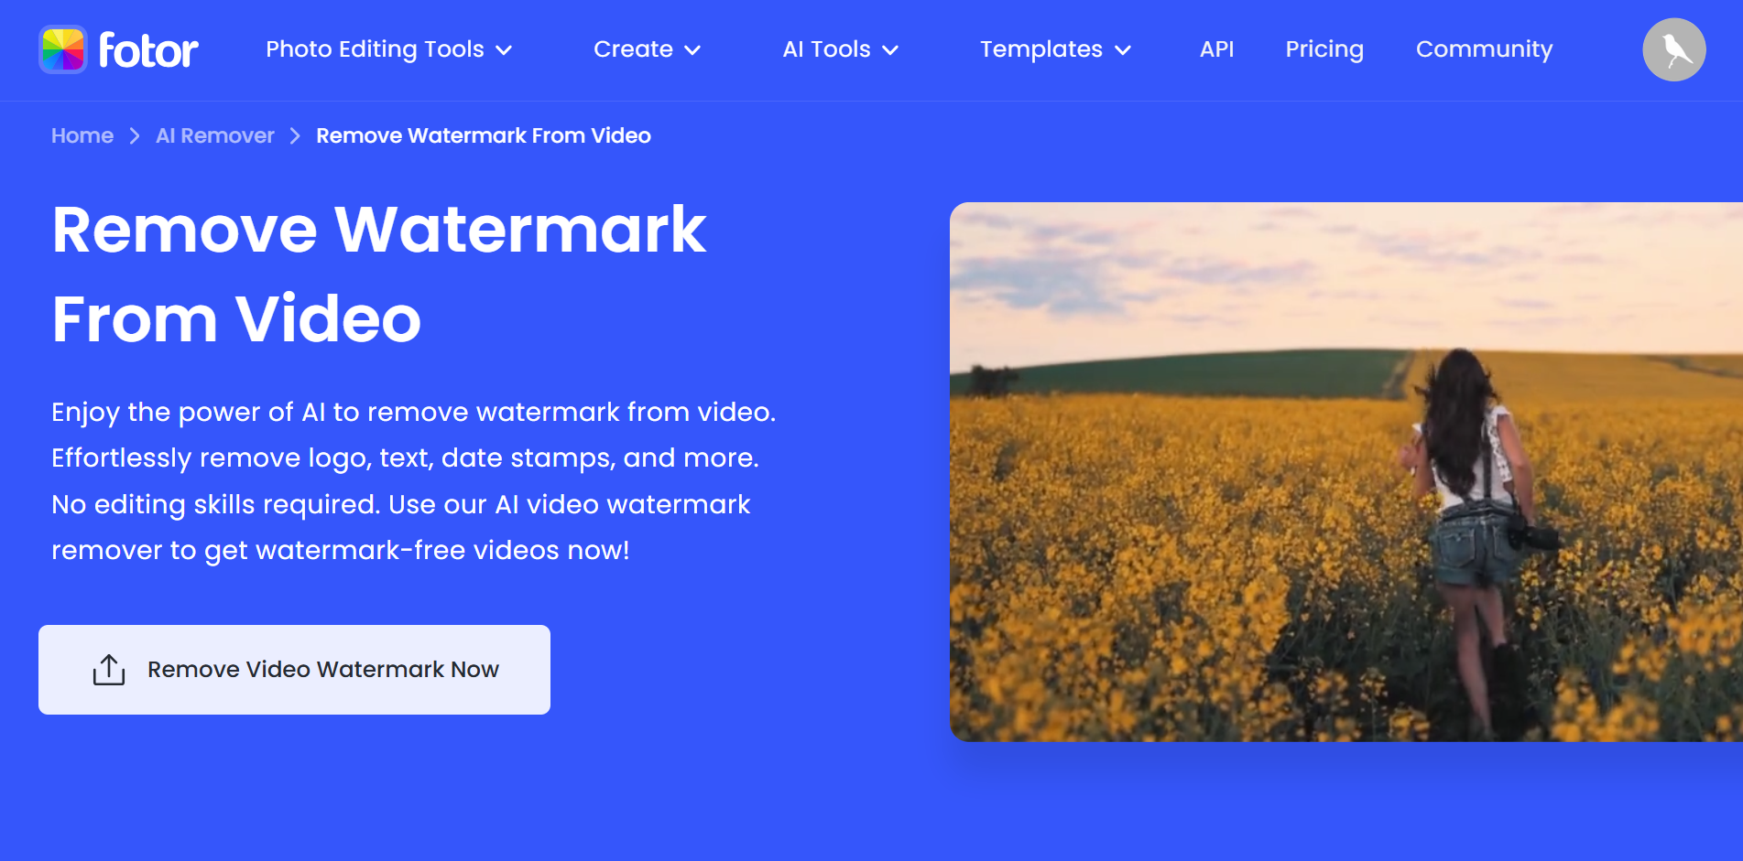Go to Community from the top menu
Viewport: 1743px width, 861px height.
[1483, 49]
